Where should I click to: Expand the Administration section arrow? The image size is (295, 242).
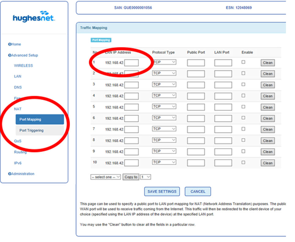click(10, 174)
